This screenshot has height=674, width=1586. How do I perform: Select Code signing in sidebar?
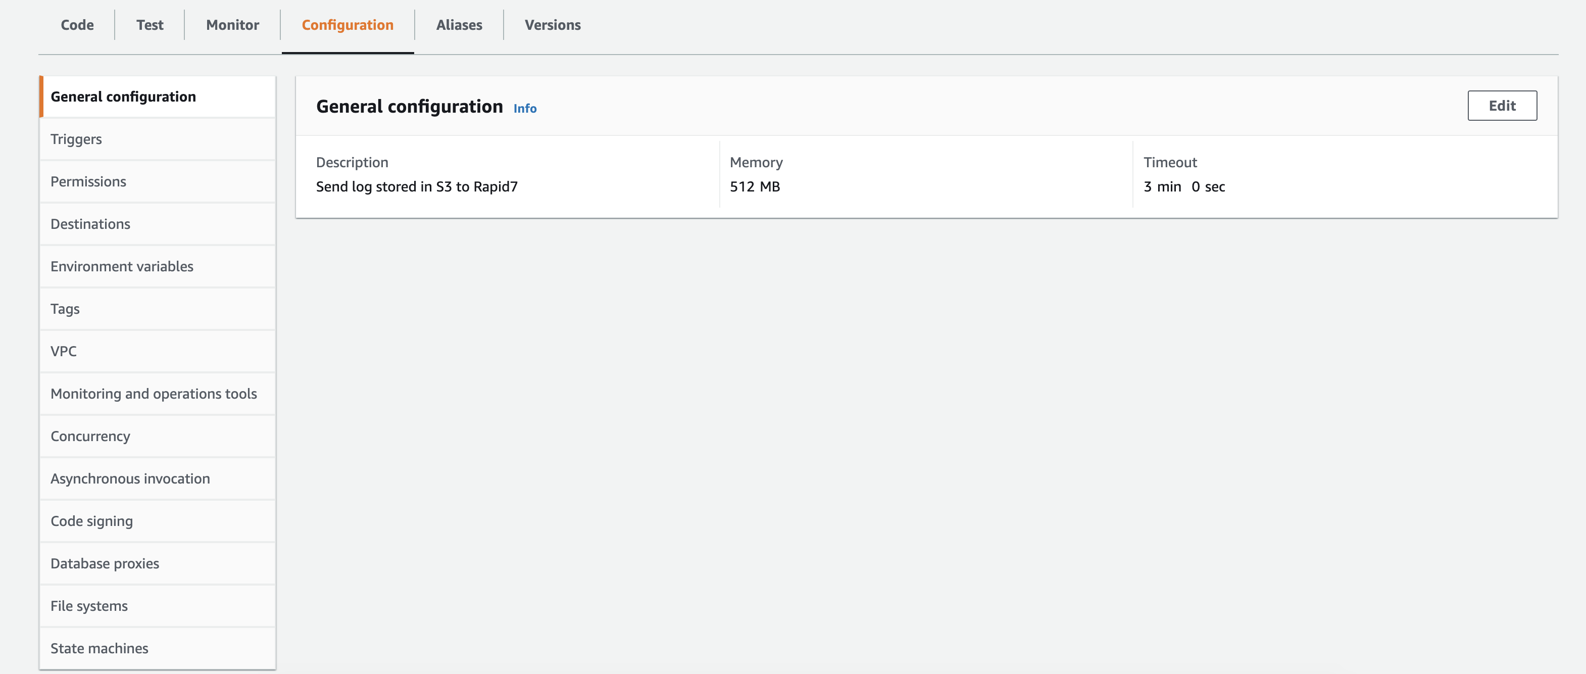92,521
